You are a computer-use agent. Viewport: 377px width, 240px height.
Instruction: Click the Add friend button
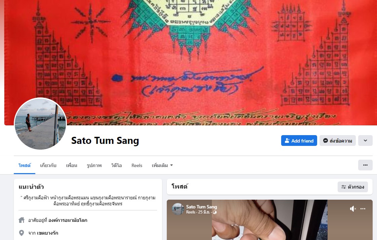pyautogui.click(x=299, y=141)
